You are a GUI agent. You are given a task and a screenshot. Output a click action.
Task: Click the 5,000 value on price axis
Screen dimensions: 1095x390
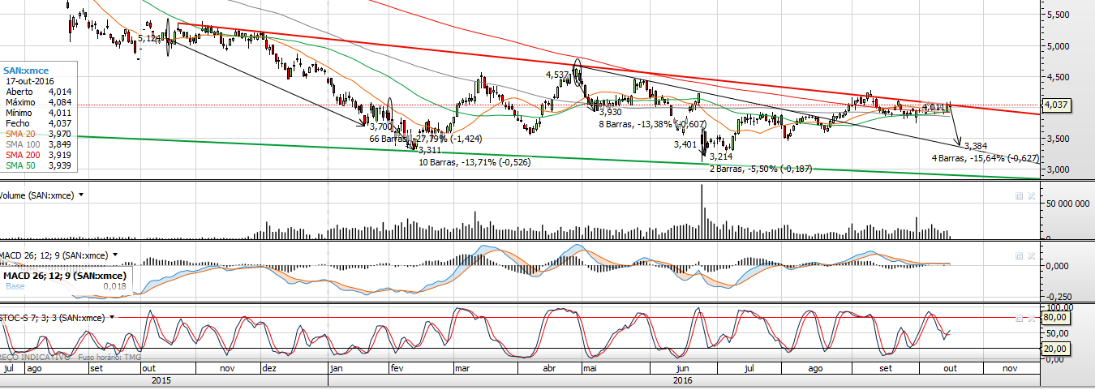coord(1058,46)
